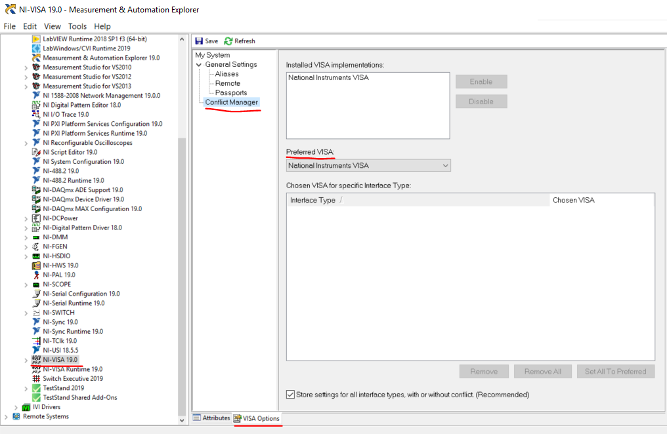This screenshot has width=667, height=434.
Task: Uncheck Store settings for all interface types
Action: click(290, 394)
